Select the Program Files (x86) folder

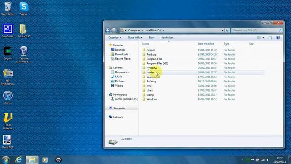click(157, 63)
